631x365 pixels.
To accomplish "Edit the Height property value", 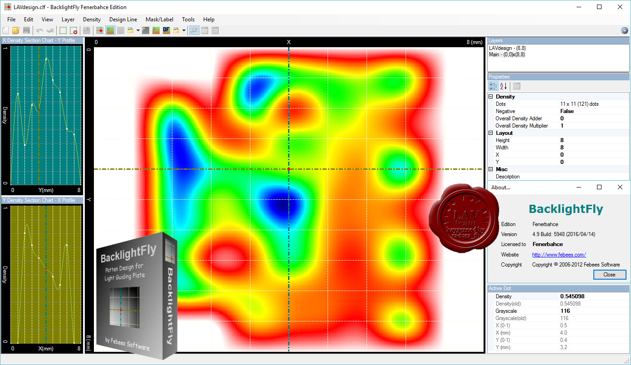I will click(593, 140).
